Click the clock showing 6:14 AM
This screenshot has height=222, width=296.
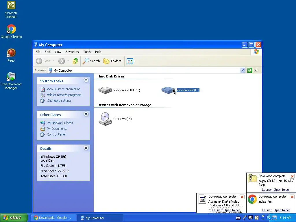(285, 218)
